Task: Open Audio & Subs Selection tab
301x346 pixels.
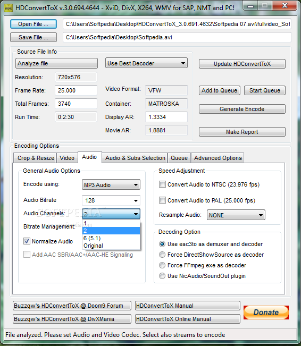Action: click(135, 158)
